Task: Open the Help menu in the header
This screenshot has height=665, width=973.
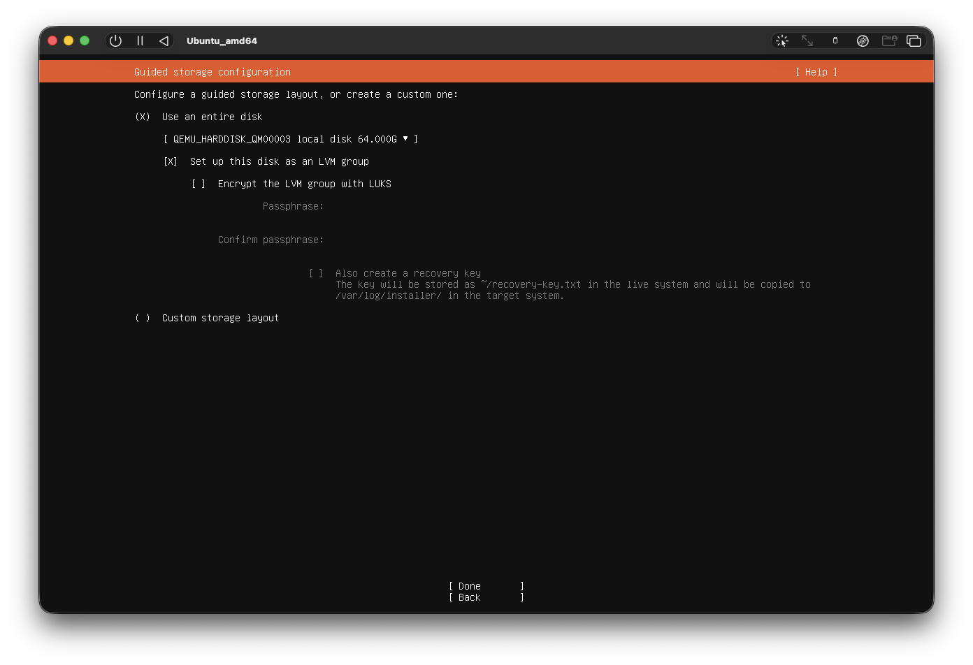Action: tap(816, 72)
